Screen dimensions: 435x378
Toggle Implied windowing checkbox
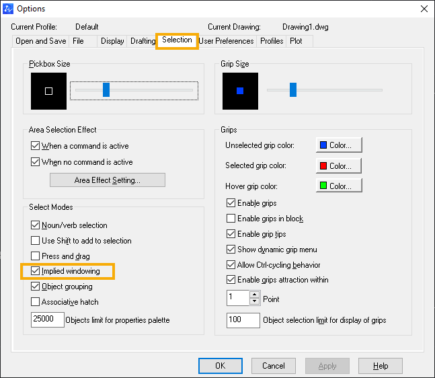coord(35,271)
